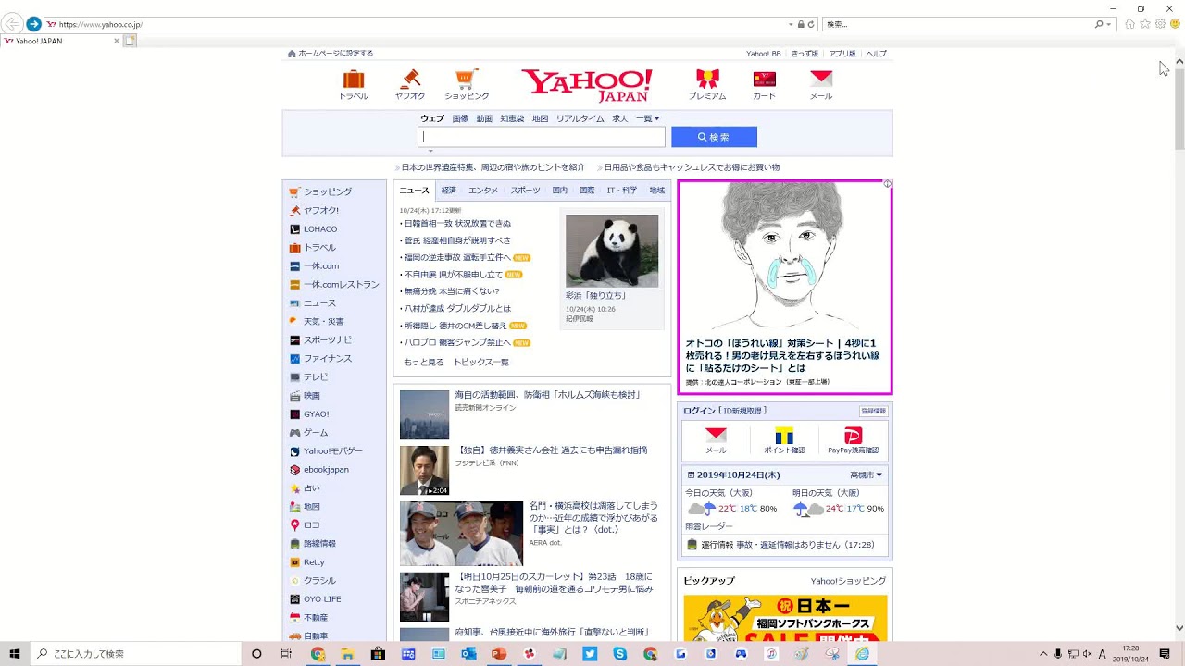Open the ID新規取得 link
The image size is (1185, 666).
pyautogui.click(x=744, y=411)
